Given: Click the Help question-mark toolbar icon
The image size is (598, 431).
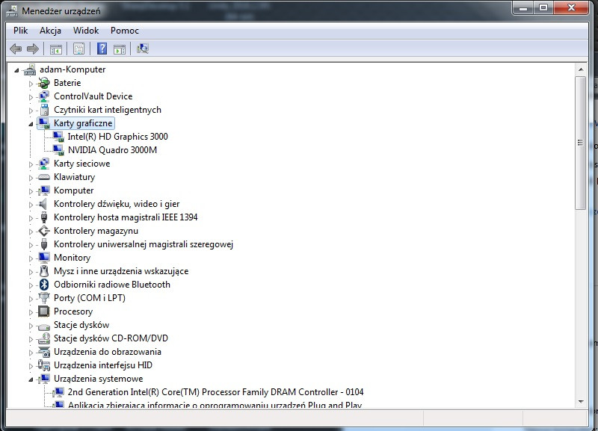Looking at the screenshot, I should point(102,49).
